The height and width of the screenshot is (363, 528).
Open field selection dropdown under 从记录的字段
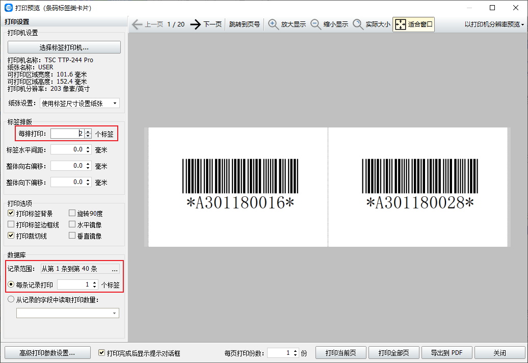68,313
